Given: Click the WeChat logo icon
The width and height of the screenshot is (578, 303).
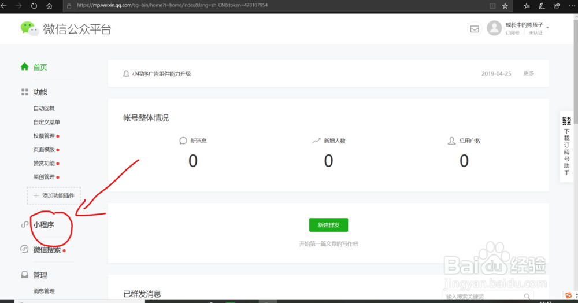Looking at the screenshot, I should click(x=29, y=28).
